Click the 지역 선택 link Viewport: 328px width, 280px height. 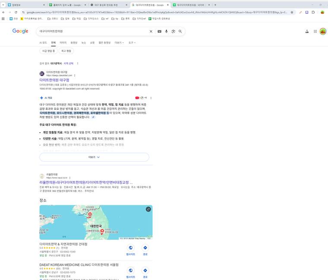point(68,63)
